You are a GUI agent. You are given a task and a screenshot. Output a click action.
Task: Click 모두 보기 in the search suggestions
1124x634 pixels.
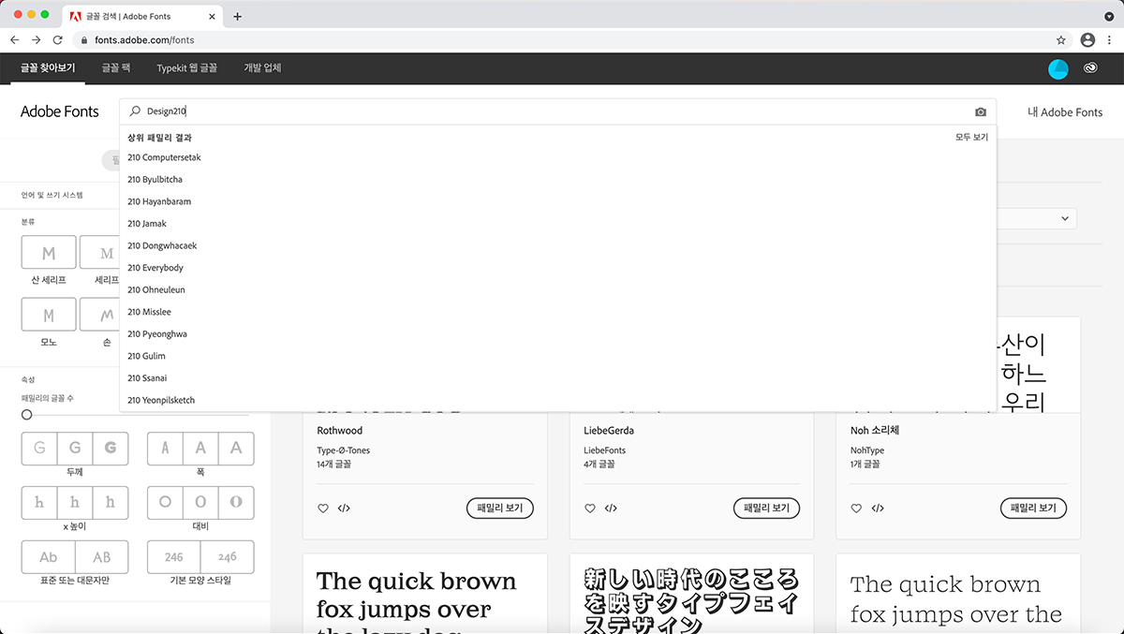pyautogui.click(x=971, y=137)
